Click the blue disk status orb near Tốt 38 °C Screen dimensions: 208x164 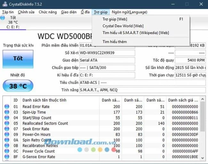pyautogui.click(x=3, y=18)
